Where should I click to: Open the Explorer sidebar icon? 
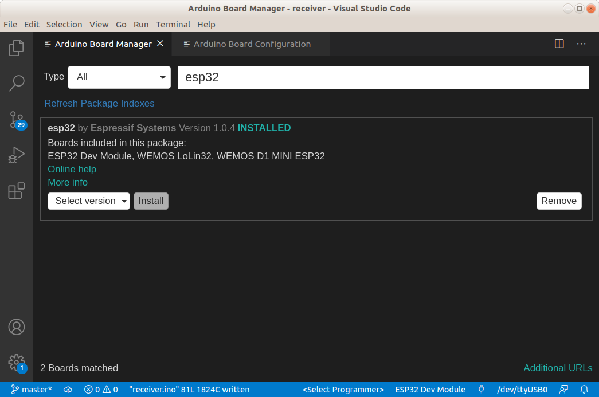[16, 48]
